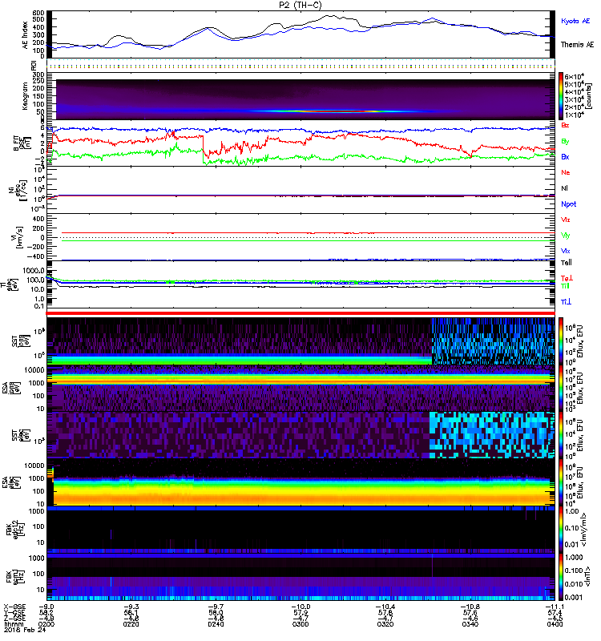Select the black Ni legend entry
601x641 pixels.
pos(564,188)
